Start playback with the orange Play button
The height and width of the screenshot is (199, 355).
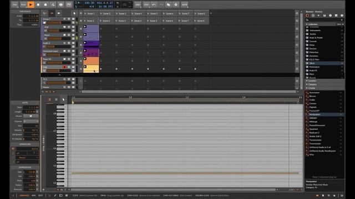click(31, 4)
